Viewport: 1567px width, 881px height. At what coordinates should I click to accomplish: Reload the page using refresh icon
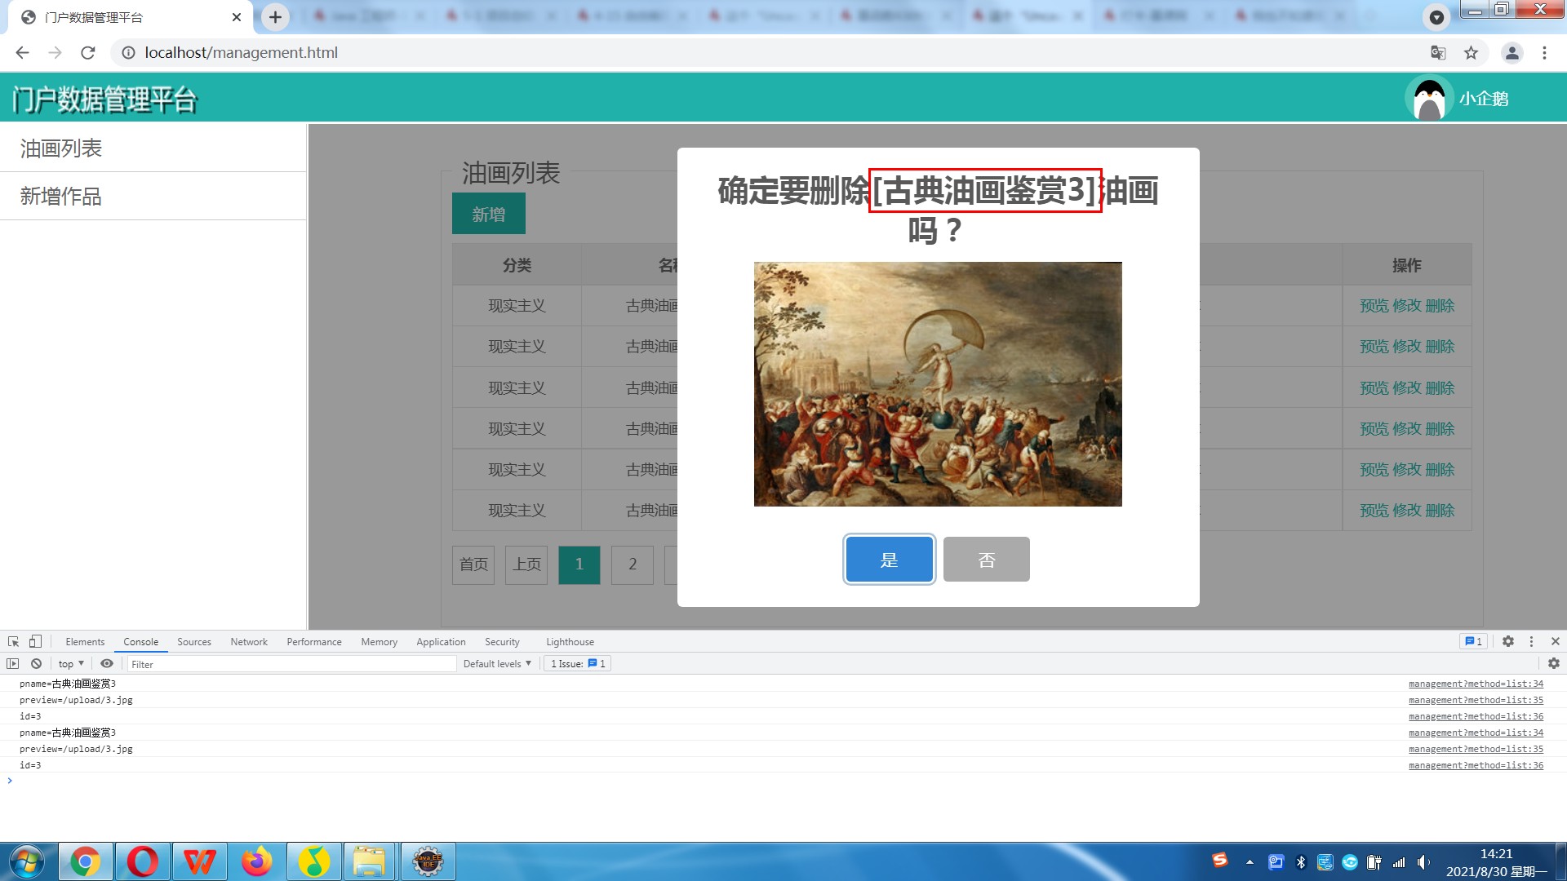[88, 53]
